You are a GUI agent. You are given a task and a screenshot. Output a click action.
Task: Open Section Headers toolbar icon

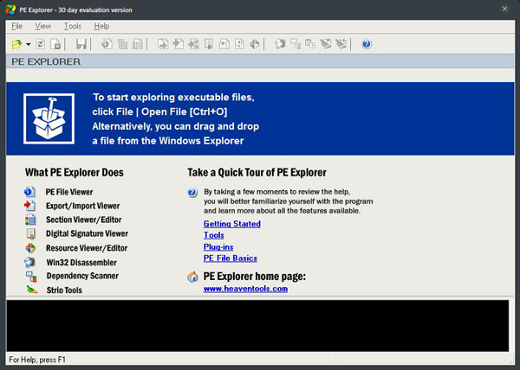point(137,44)
